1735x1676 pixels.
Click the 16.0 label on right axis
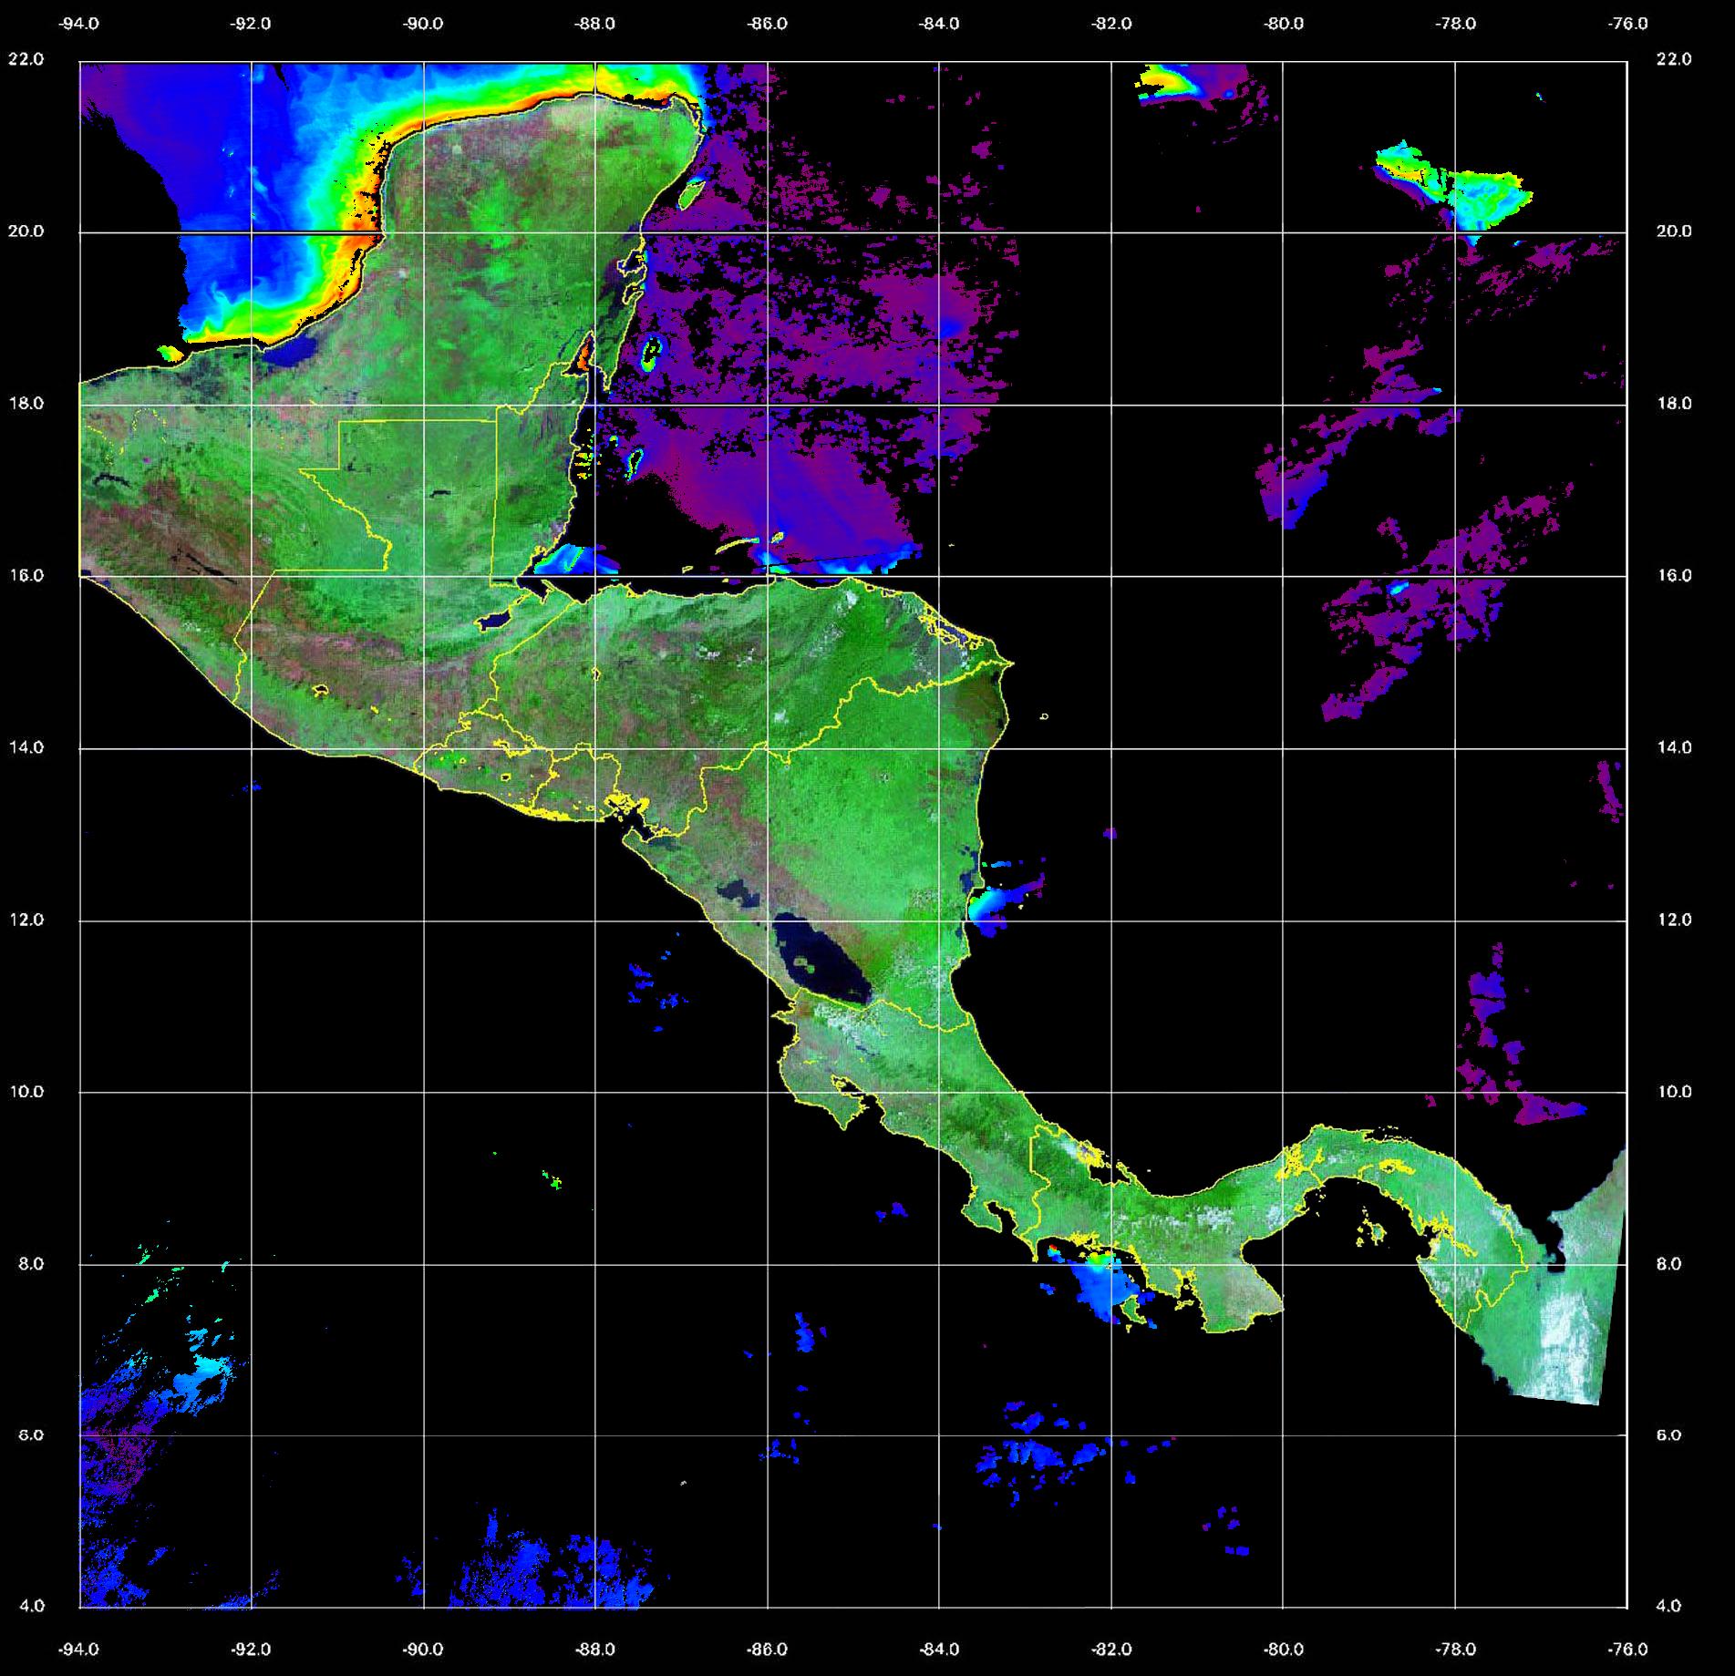1672,576
